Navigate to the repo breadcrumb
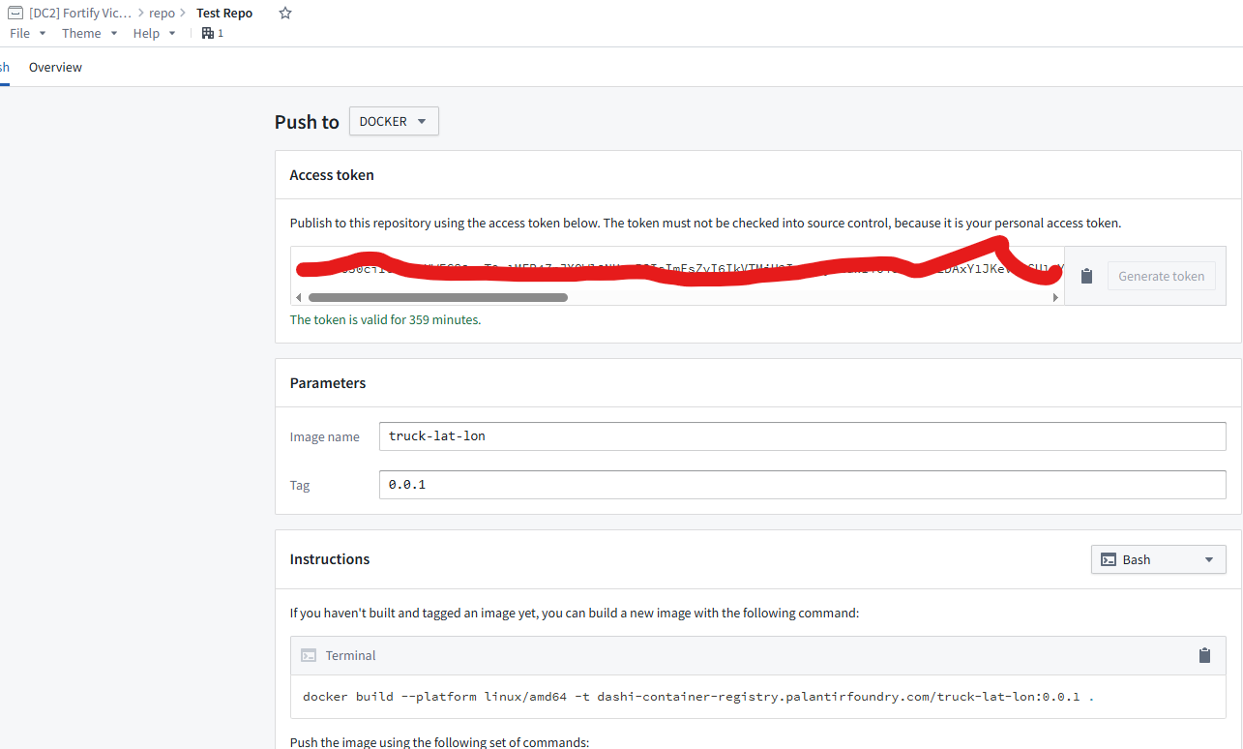The width and height of the screenshot is (1243, 749). 162,14
